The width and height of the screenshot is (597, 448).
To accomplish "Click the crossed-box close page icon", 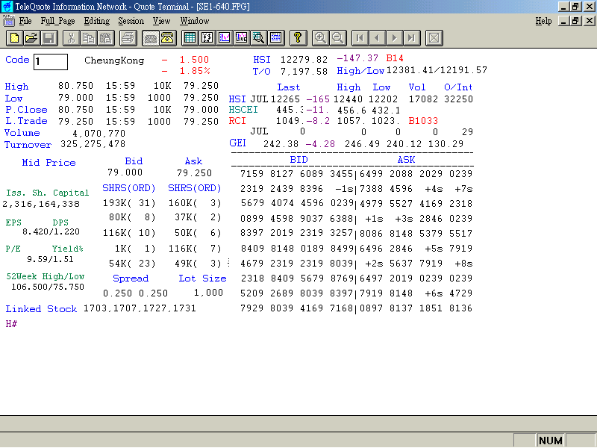I will tap(434, 38).
